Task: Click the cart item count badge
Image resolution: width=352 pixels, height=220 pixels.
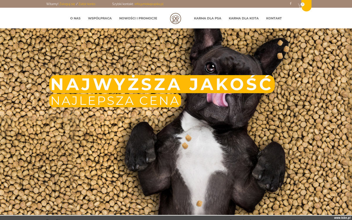Action: pyautogui.click(x=303, y=4)
